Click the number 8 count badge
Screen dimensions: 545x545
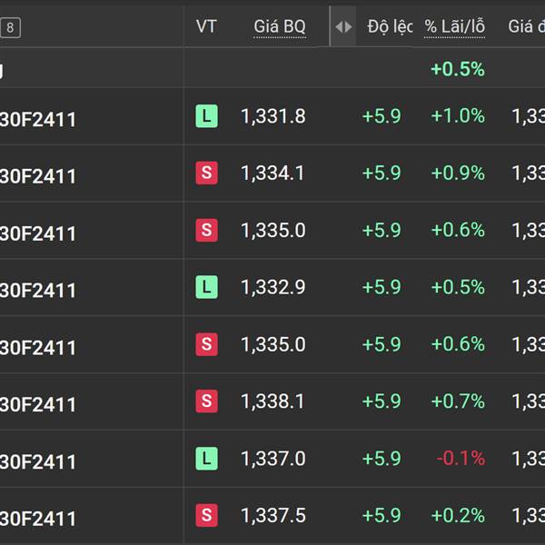pyautogui.click(x=10, y=27)
